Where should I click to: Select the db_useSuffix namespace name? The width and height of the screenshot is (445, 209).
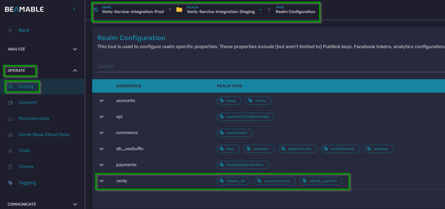pos(130,149)
